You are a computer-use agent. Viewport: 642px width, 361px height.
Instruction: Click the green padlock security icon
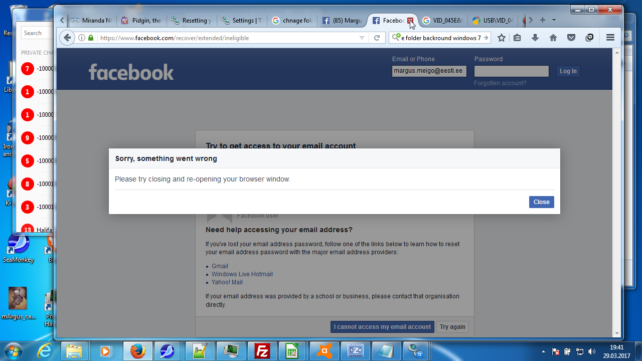click(91, 38)
